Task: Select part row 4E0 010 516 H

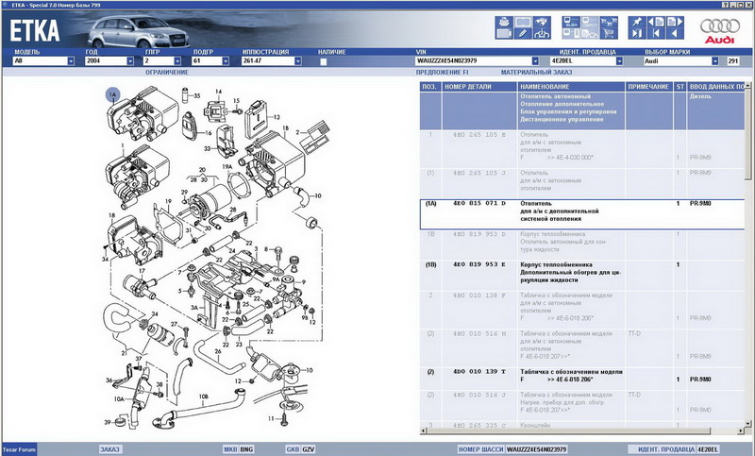Action: pyautogui.click(x=582, y=347)
